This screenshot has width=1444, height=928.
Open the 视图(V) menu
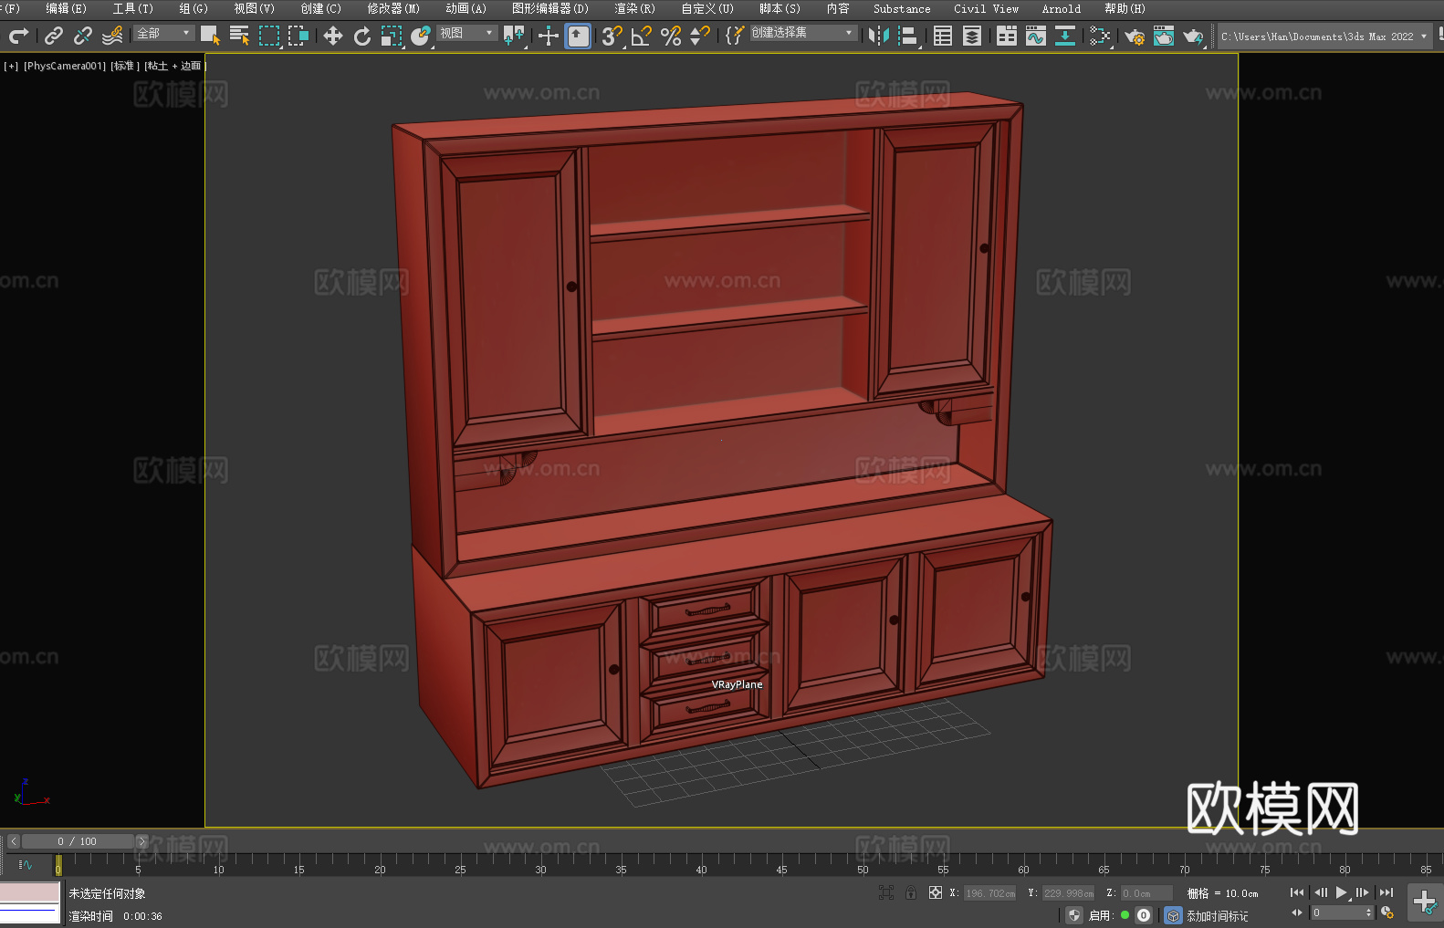254,8
